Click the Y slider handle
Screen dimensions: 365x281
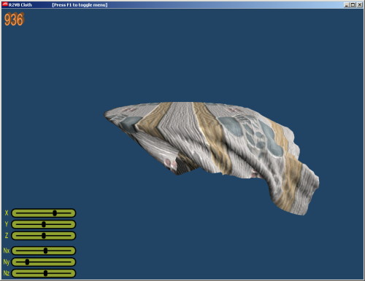pos(44,224)
